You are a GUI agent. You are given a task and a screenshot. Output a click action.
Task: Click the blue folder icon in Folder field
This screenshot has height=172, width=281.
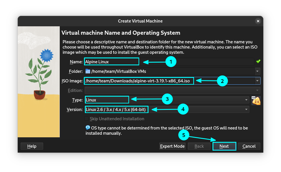click(88, 71)
